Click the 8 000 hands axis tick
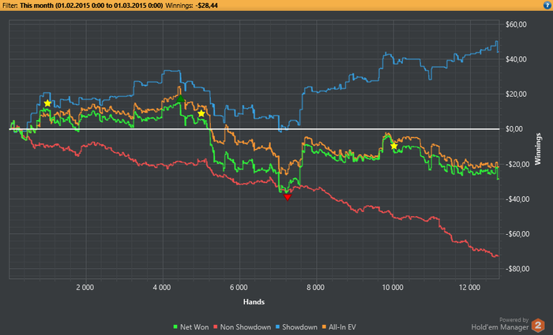553x335 pixels. [316, 288]
